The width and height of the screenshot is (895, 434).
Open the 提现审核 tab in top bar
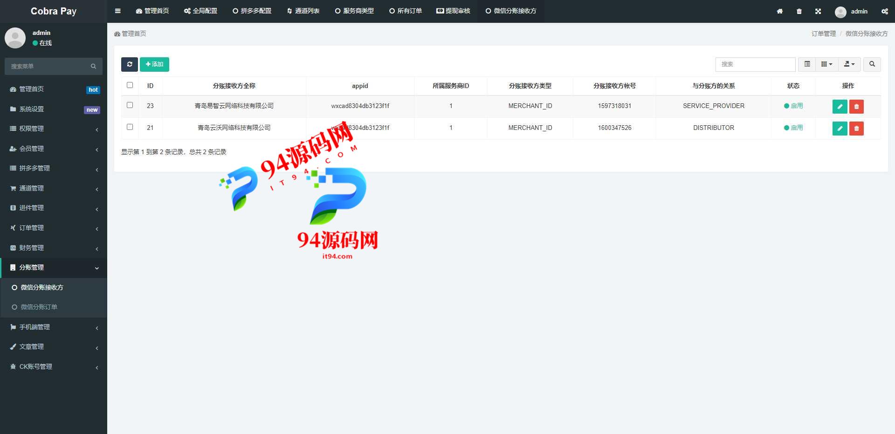coord(453,11)
